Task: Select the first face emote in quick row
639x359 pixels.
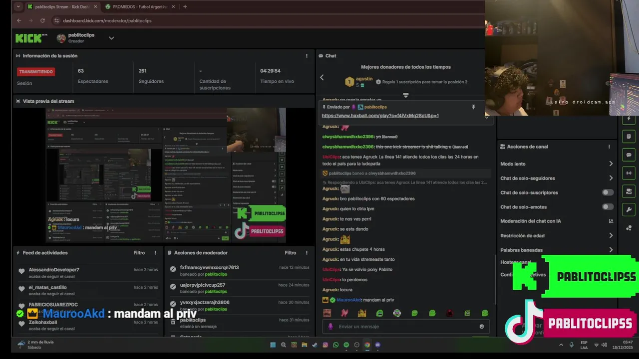Action: [327, 313]
